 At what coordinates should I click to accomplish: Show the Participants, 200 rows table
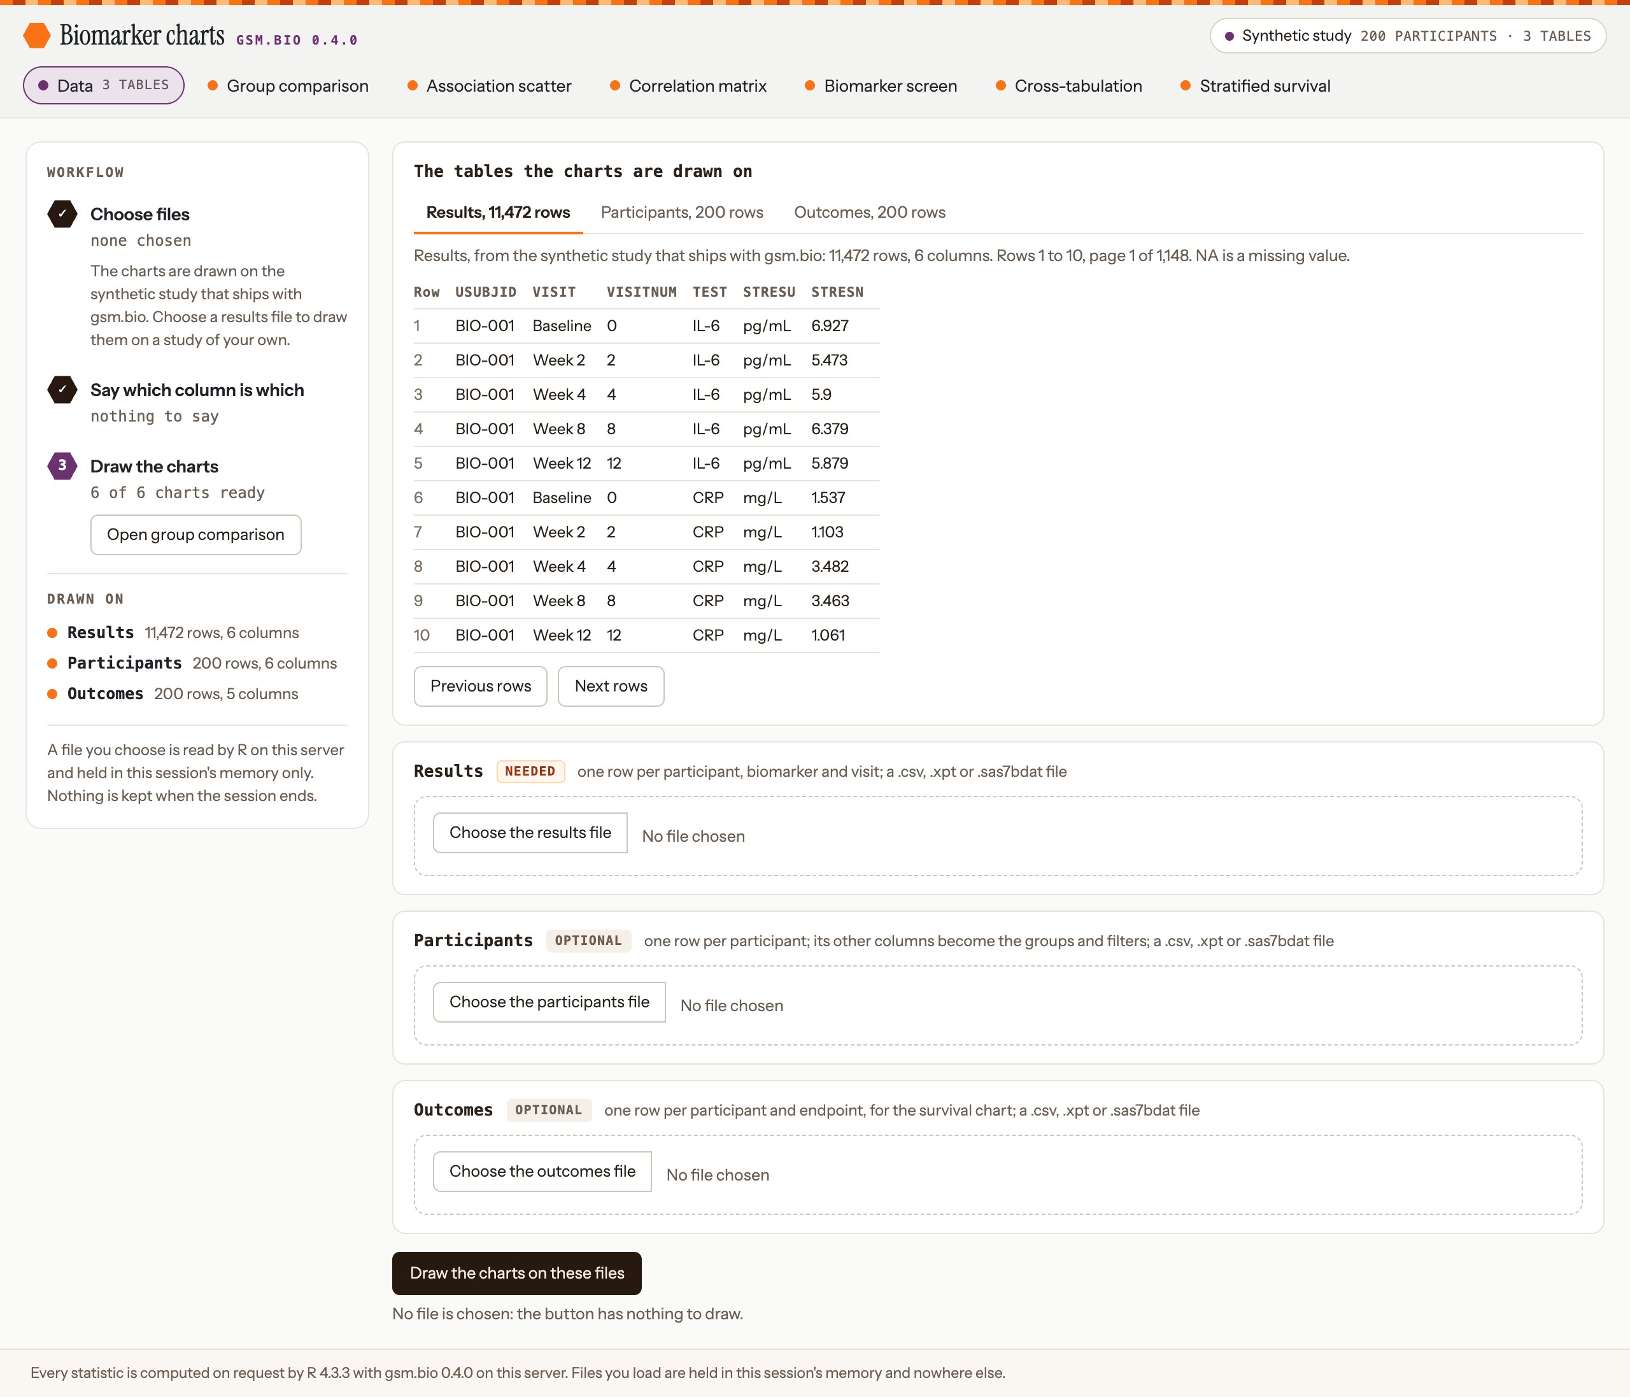click(682, 213)
